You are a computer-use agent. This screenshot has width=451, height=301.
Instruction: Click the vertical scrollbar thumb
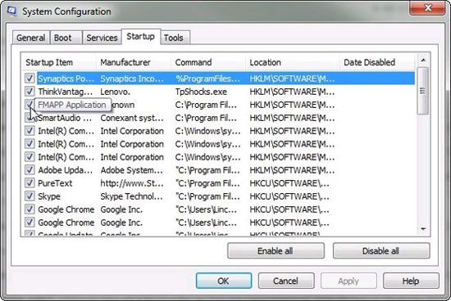pos(423,91)
